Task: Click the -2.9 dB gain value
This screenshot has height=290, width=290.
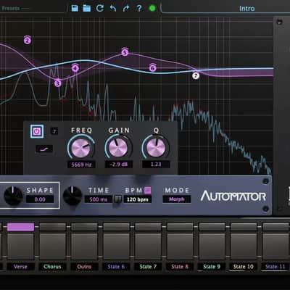Action: (118, 165)
